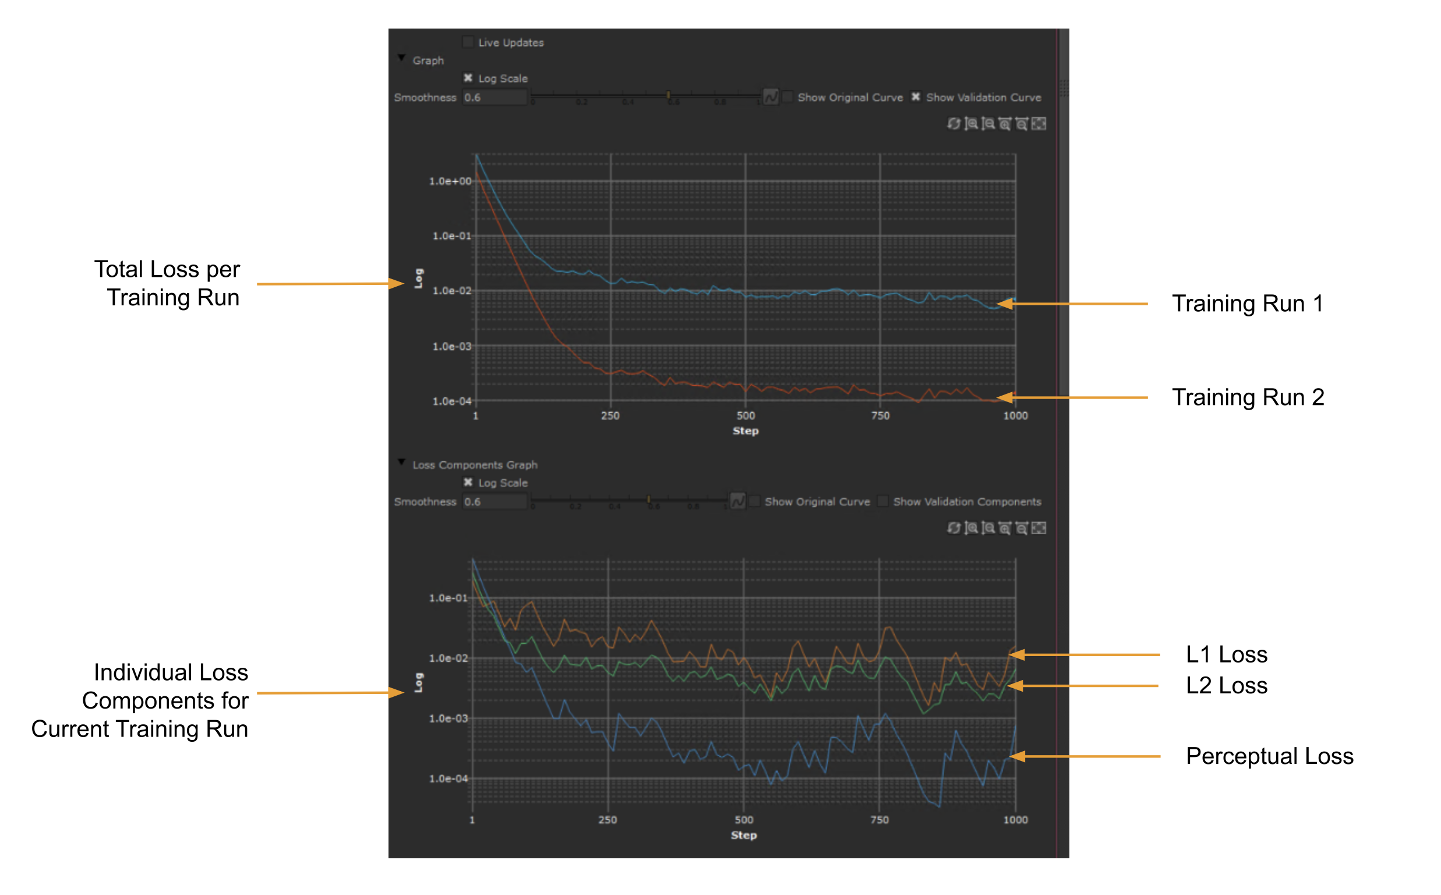Zoom in vertically on top Graph

[971, 124]
